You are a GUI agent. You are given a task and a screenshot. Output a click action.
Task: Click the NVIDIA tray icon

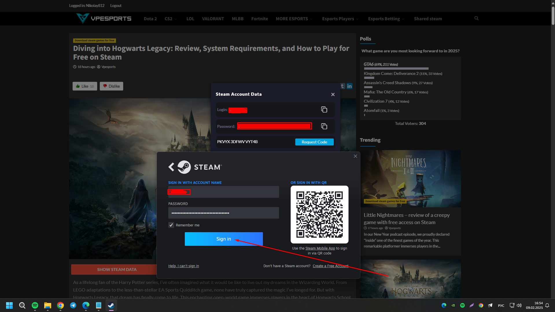pyautogui.click(x=453, y=305)
